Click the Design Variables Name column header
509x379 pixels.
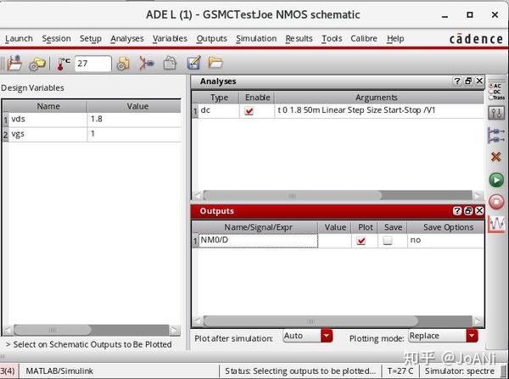[48, 107]
